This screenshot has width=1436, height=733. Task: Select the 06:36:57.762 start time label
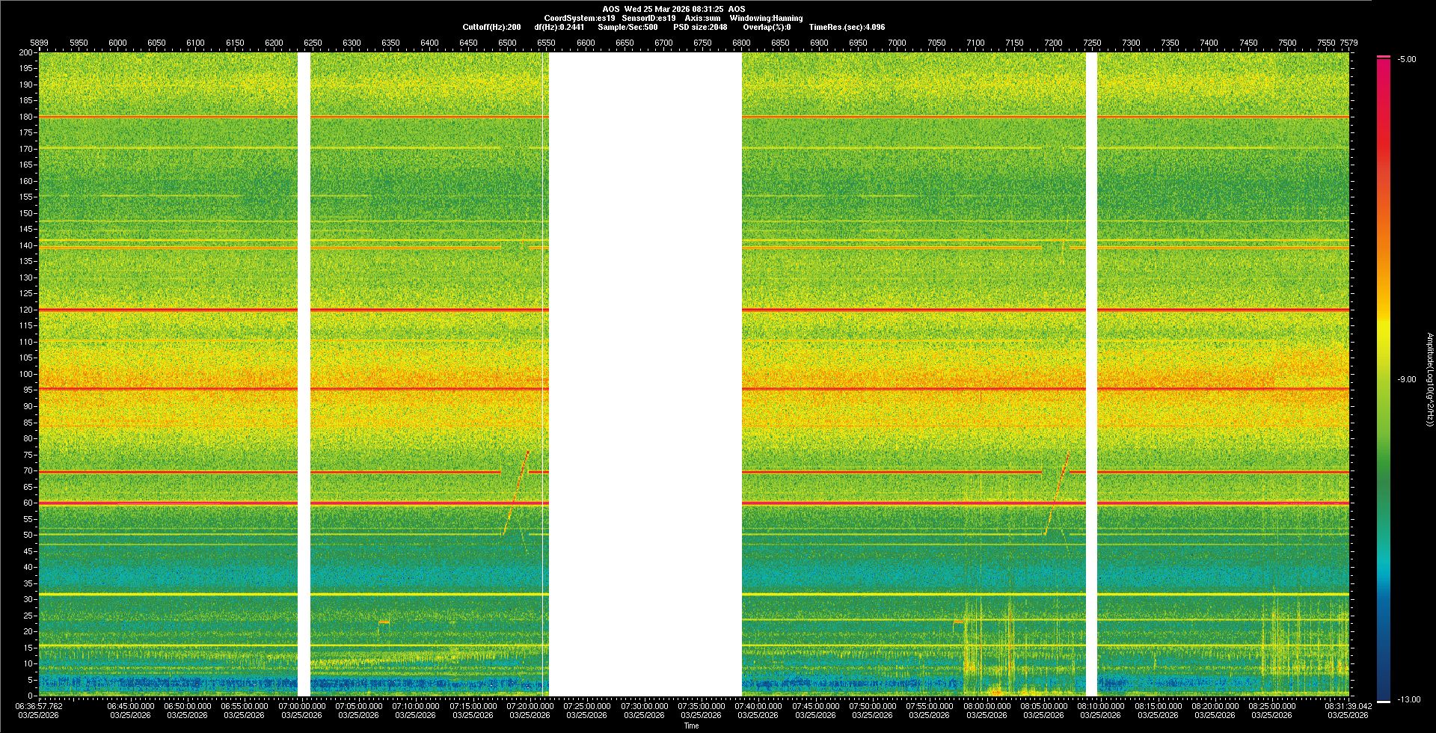[x=39, y=705]
